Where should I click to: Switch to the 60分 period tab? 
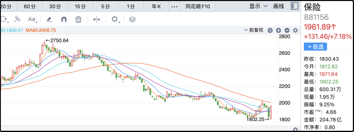click(x=30, y=7)
